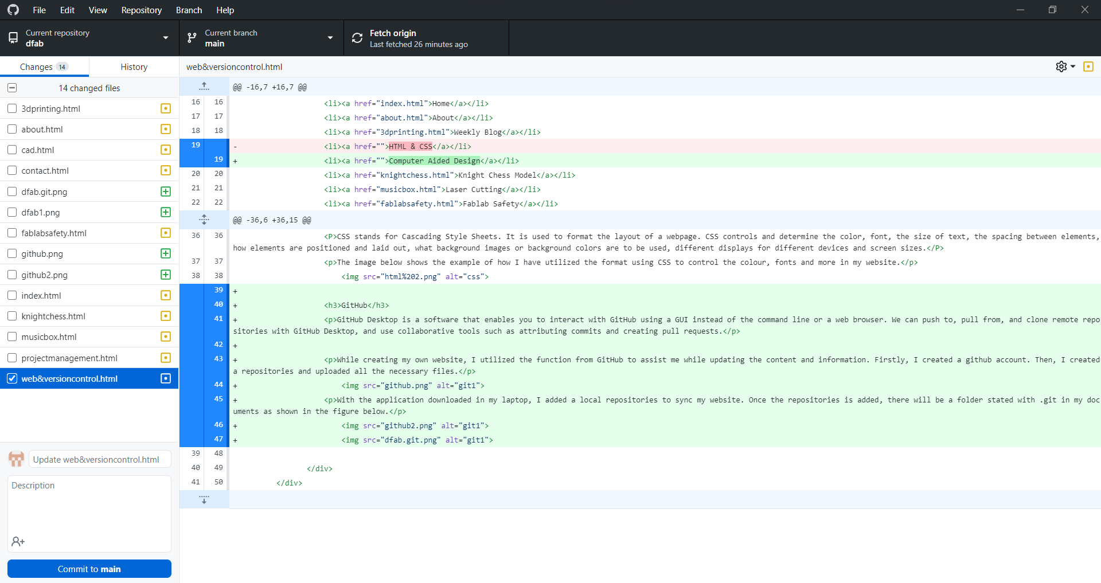Check the fablabsafety.html file checkbox
This screenshot has height=583, width=1101.
click(12, 233)
